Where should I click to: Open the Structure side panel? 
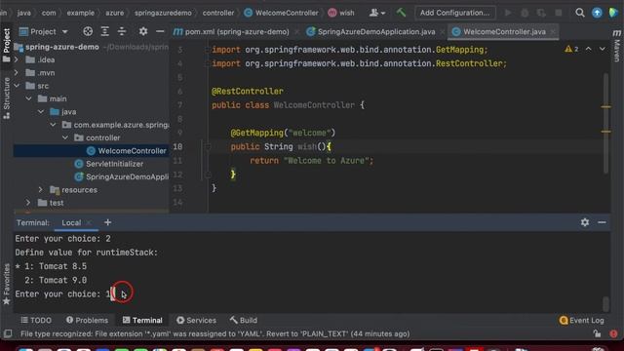(7, 97)
